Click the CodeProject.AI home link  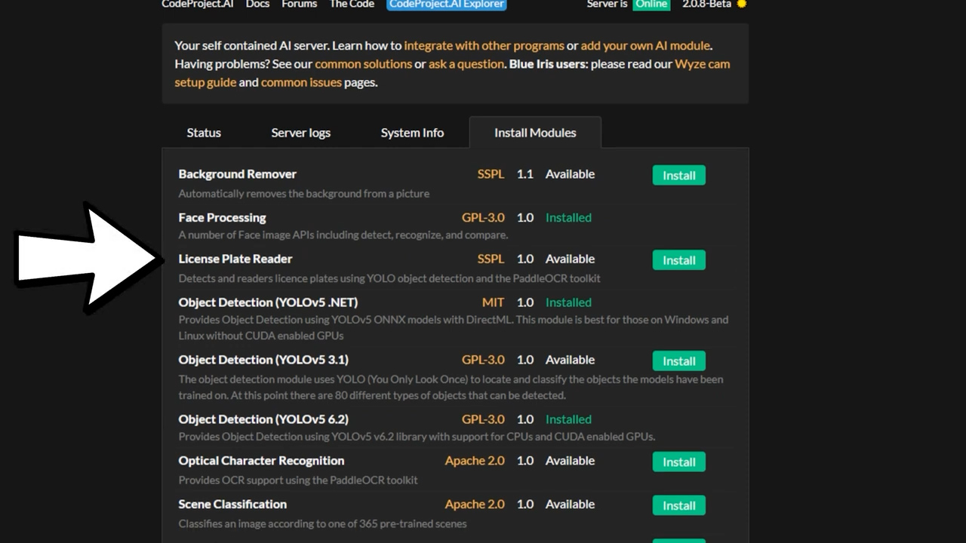pos(198,4)
